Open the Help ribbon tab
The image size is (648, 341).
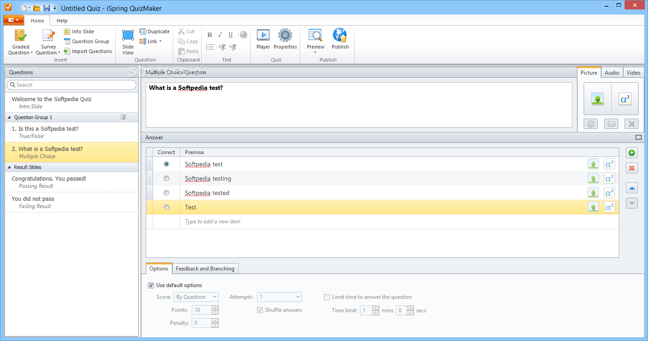62,21
